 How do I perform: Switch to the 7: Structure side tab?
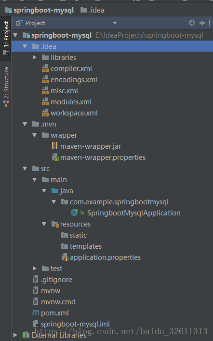click(6, 86)
